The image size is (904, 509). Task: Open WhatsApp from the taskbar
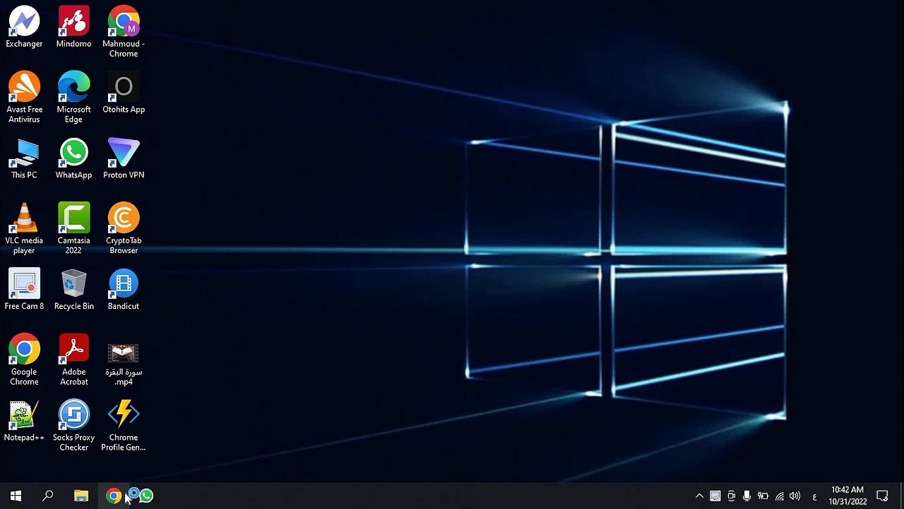146,496
